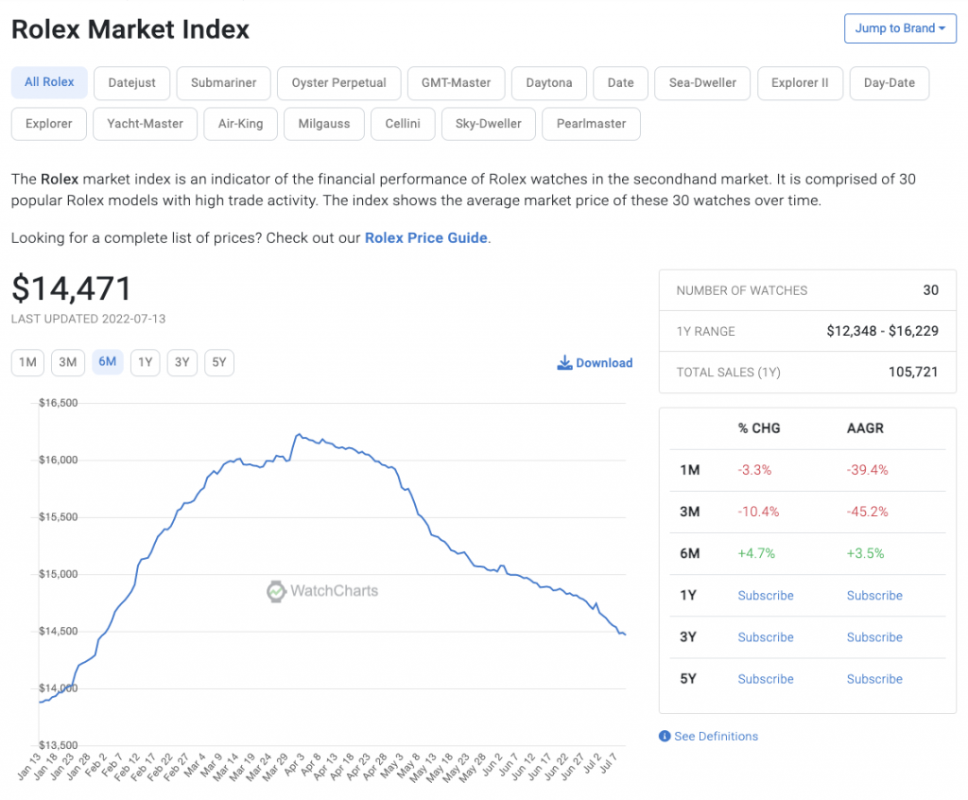Screen dimensions: 968x800
Task: Click Subscribe for 3Y % CHG
Action: point(766,637)
